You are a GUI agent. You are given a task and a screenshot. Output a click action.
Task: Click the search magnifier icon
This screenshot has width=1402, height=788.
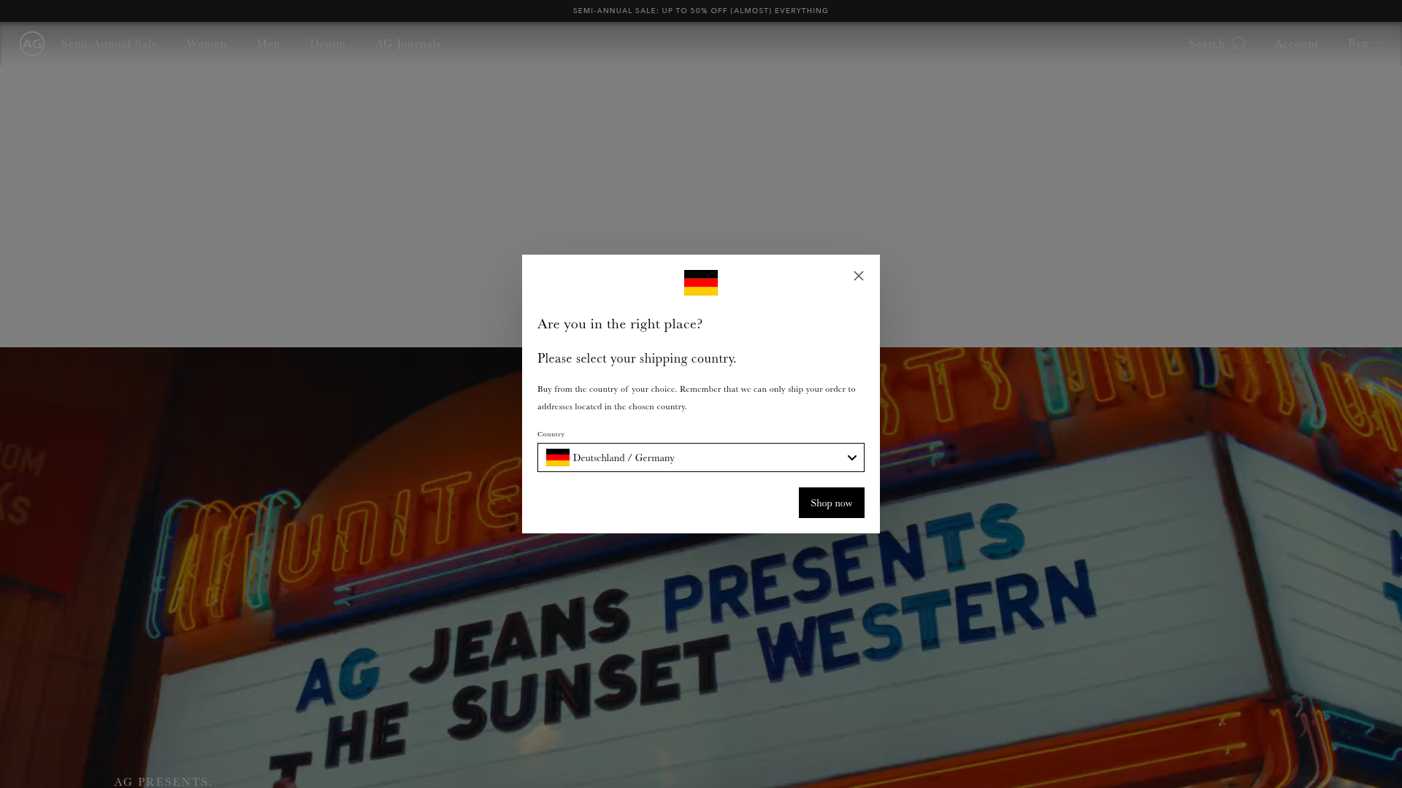[x=1238, y=44]
